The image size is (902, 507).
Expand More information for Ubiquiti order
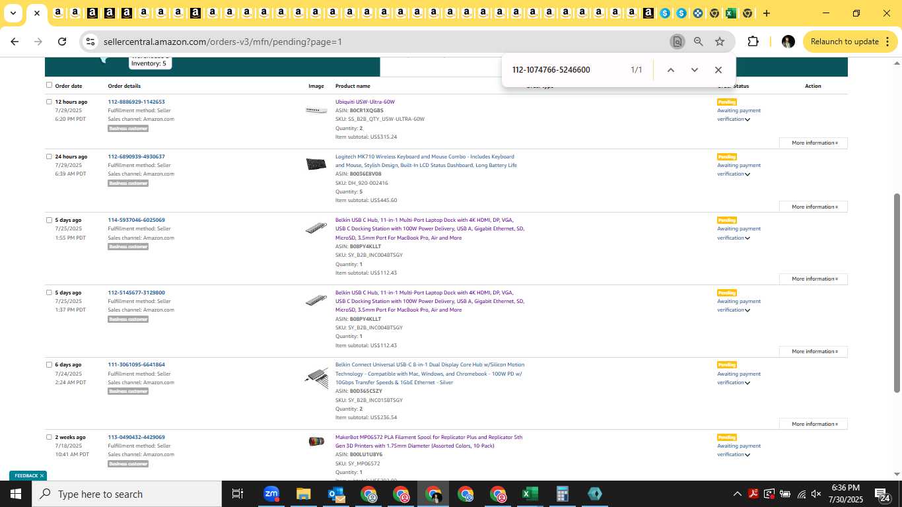point(814,143)
